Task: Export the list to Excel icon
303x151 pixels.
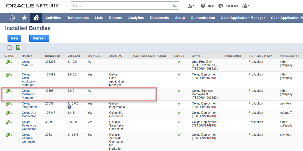Action: (18, 47)
